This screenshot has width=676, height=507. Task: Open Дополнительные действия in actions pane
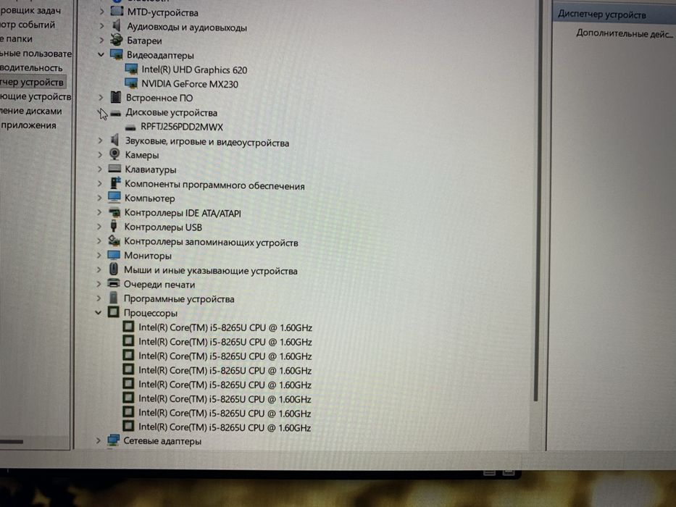tap(625, 33)
